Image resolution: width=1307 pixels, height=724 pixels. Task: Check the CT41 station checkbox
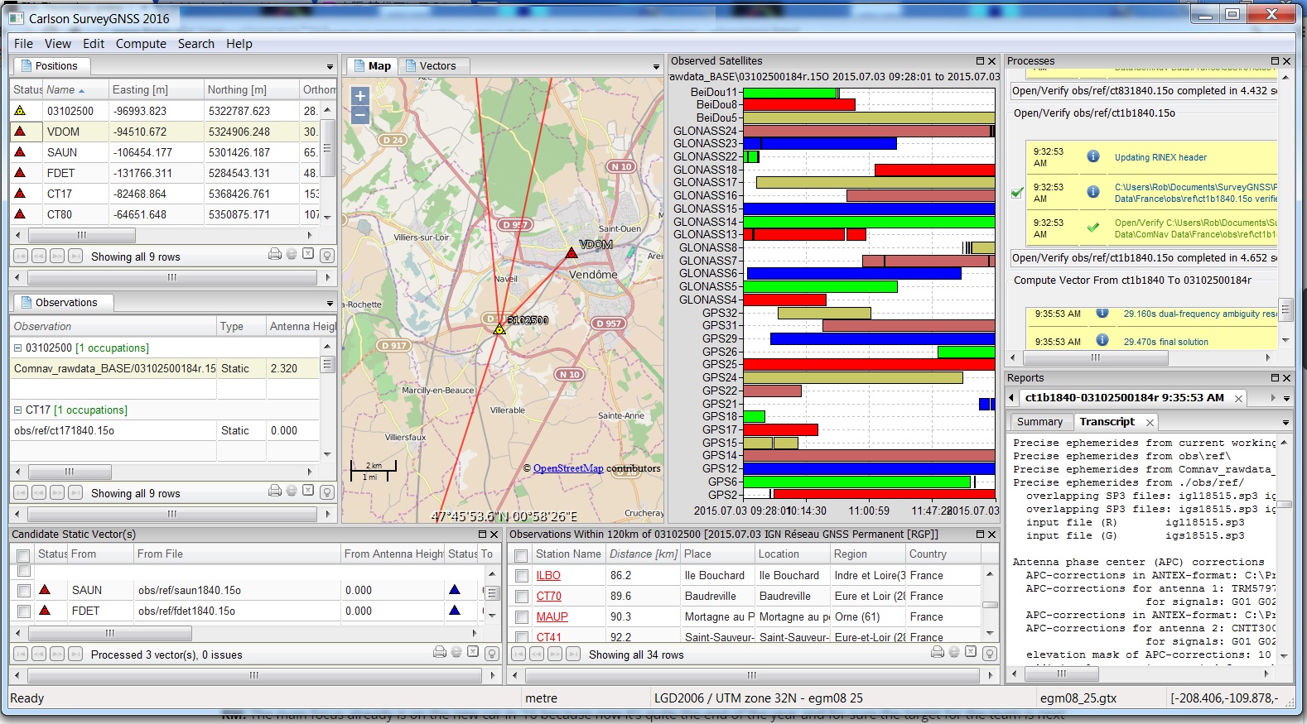click(x=521, y=637)
